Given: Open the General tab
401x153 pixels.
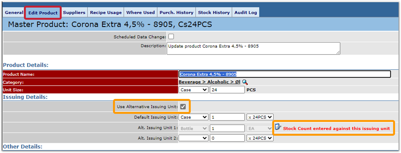Looking at the screenshot, I should click(x=14, y=12).
